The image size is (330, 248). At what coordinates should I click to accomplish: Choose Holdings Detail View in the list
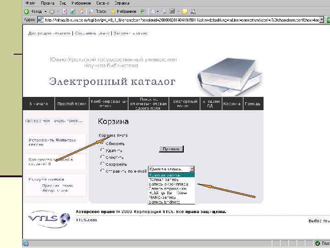tap(171, 193)
